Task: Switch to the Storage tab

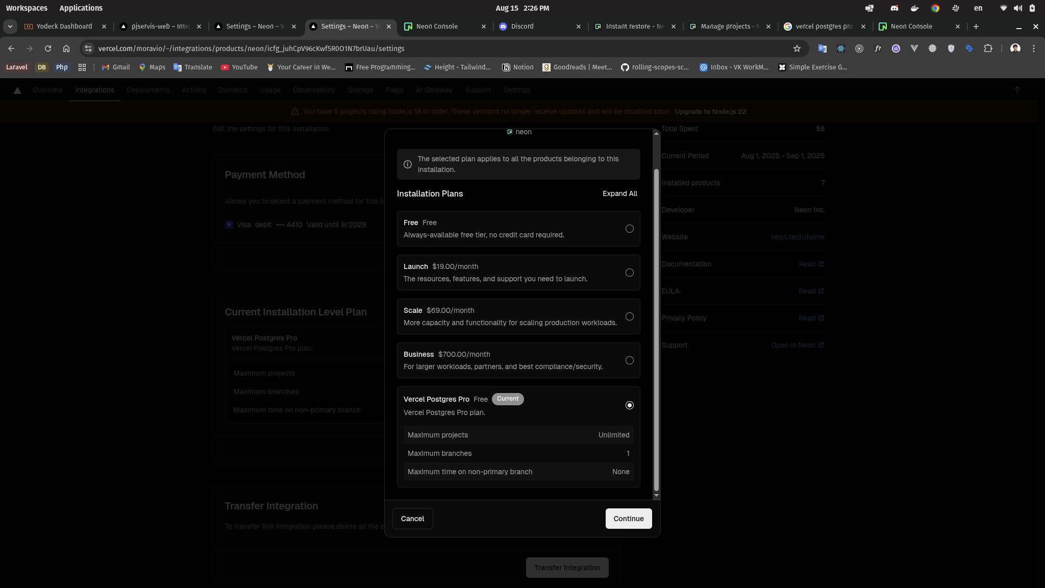Action: pyautogui.click(x=360, y=90)
